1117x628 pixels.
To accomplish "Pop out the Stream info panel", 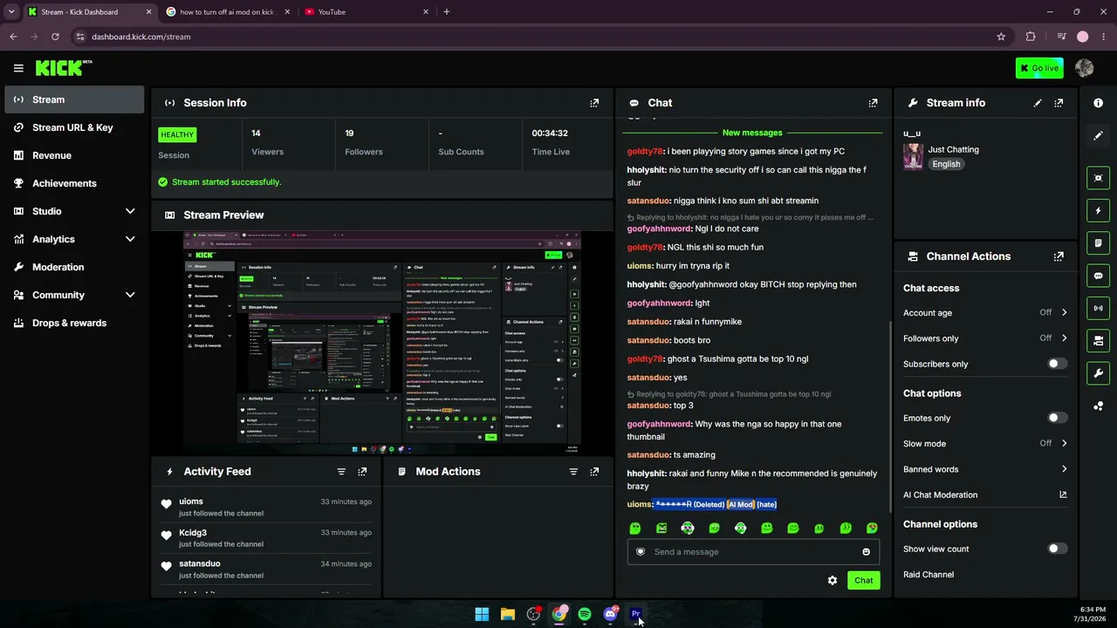I will point(1059,103).
